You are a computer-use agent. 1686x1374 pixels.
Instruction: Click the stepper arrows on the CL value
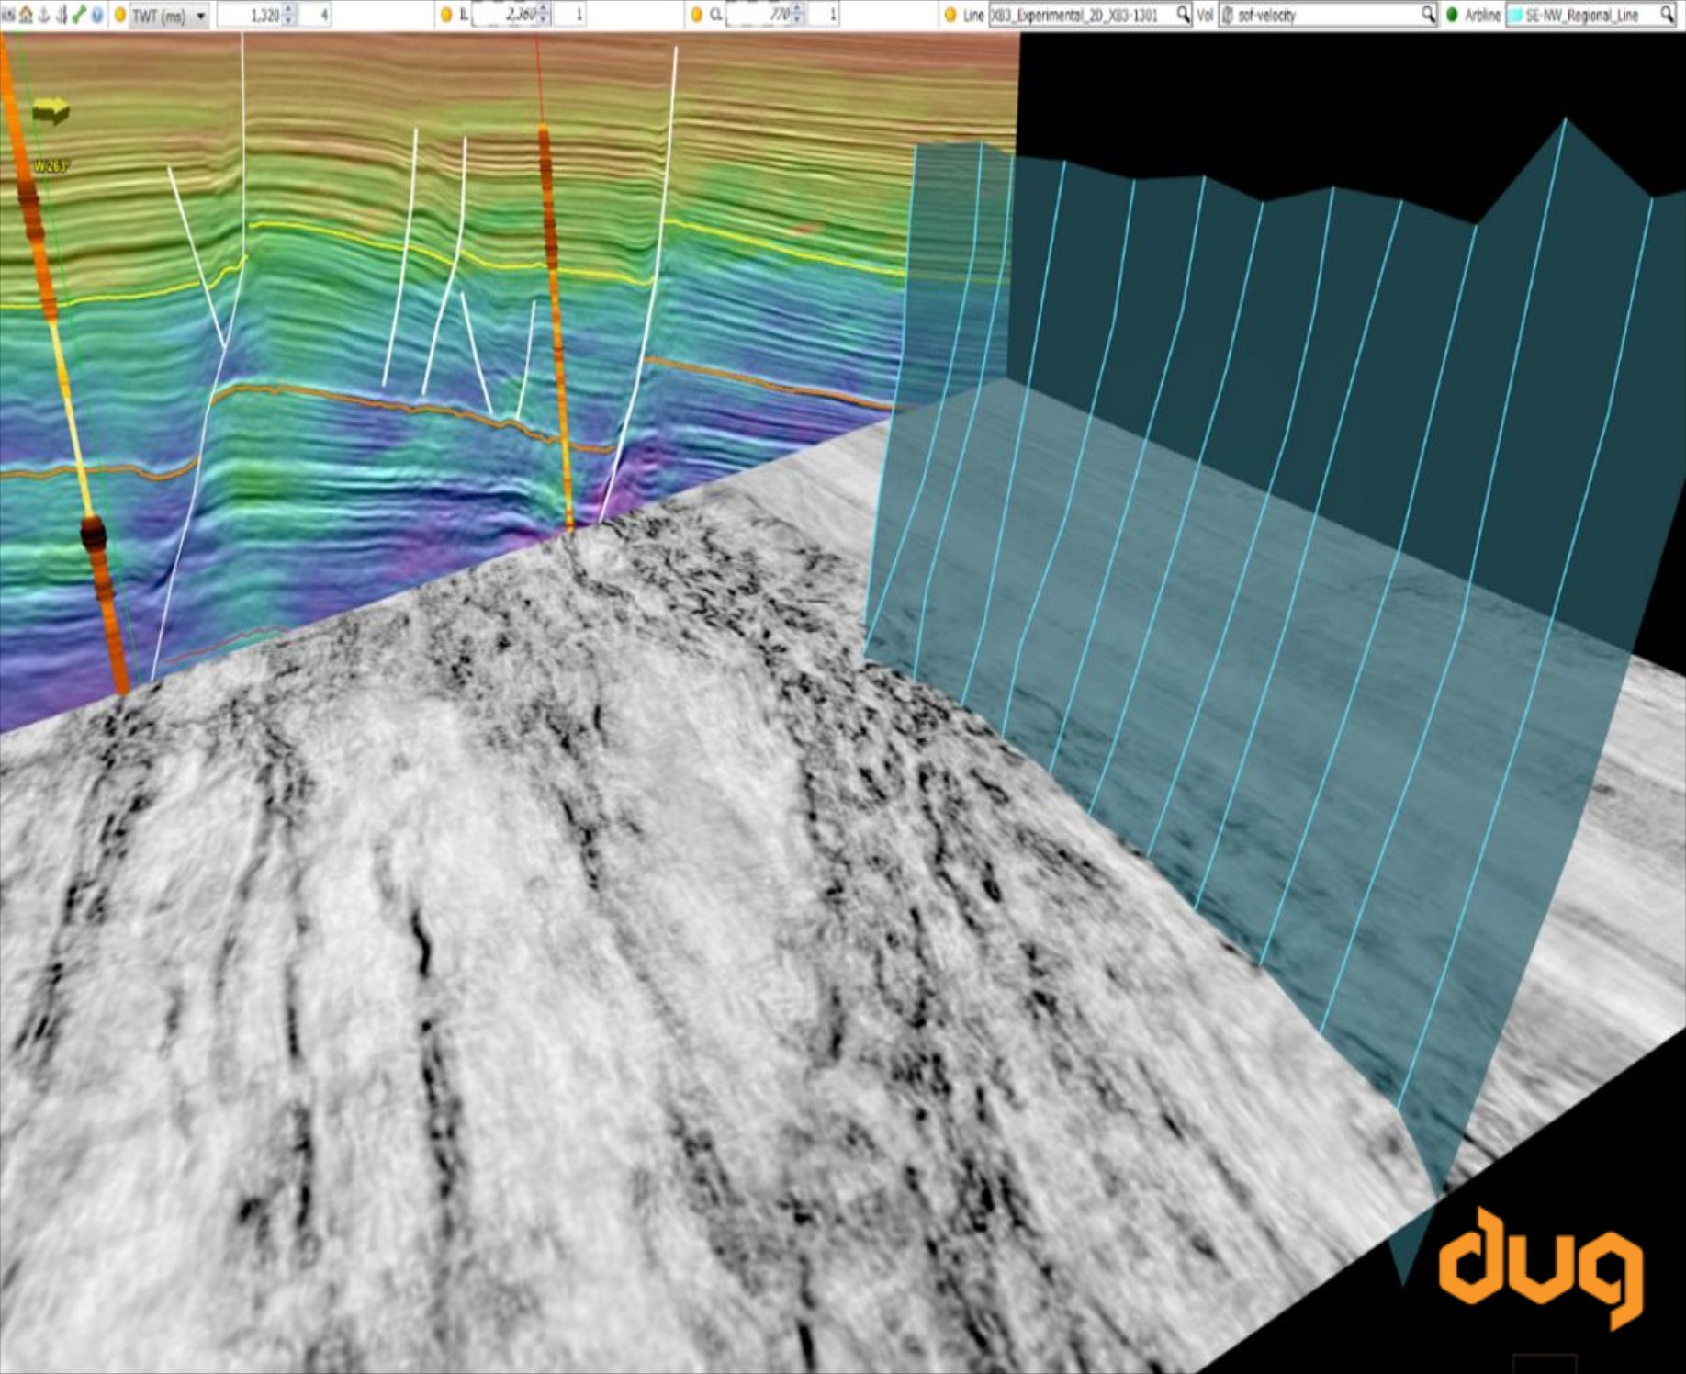pyautogui.click(x=796, y=12)
